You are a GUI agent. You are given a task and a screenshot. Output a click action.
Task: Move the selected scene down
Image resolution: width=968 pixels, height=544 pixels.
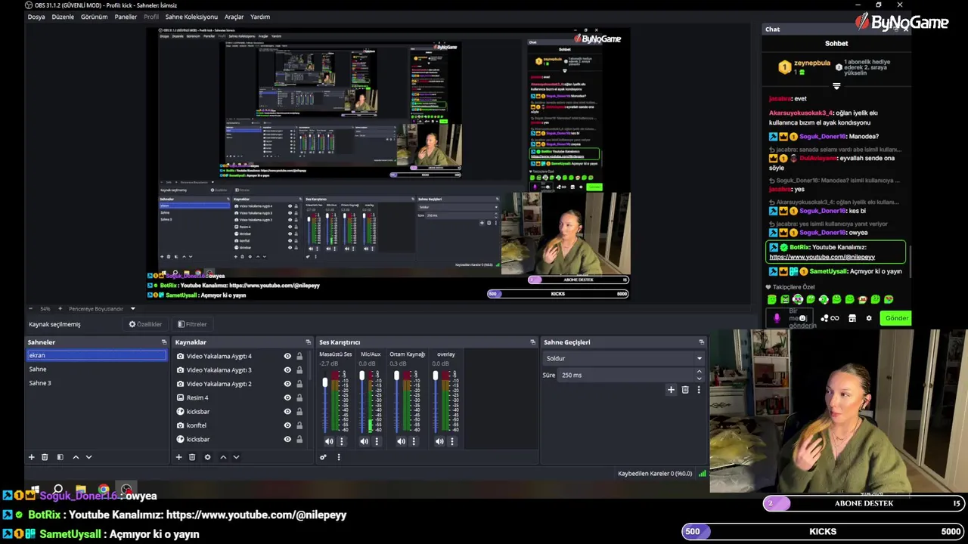[88, 457]
